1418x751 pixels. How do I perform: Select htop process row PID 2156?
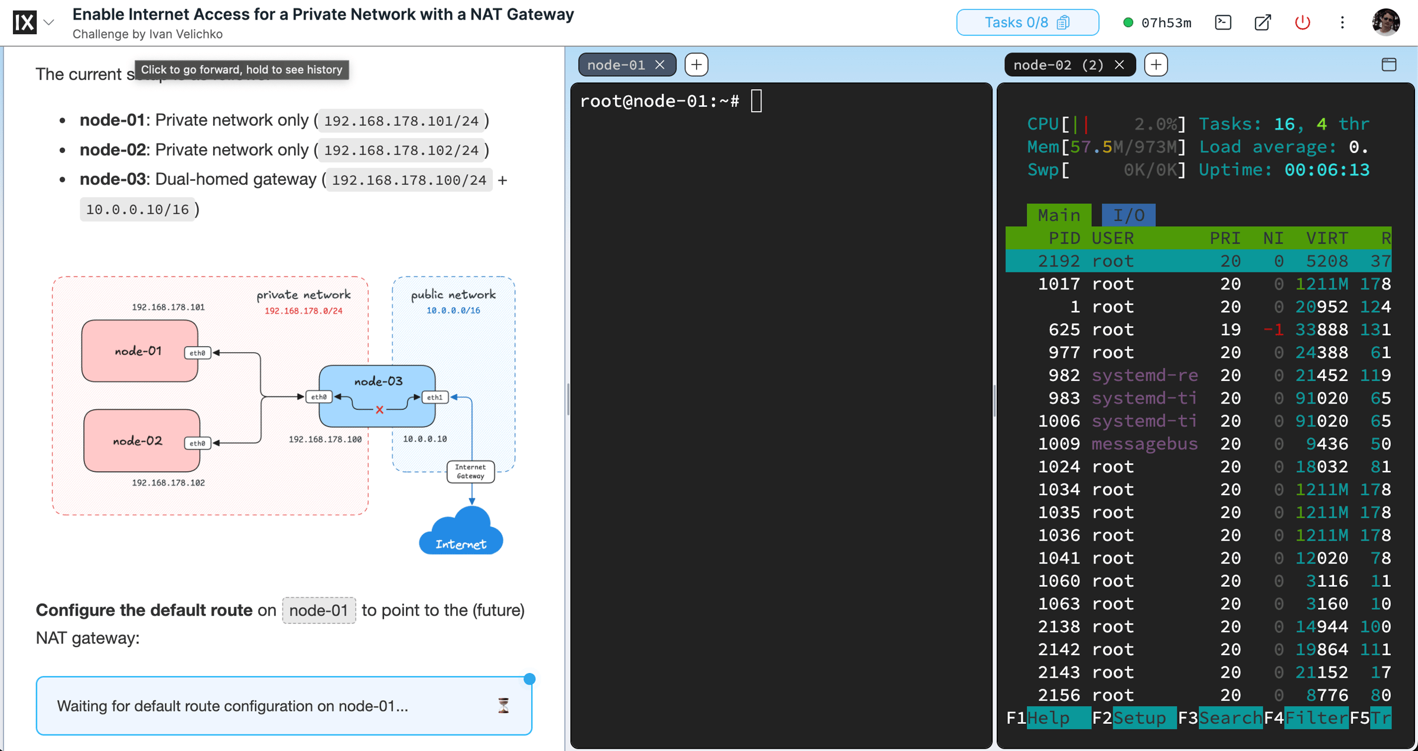[x=1198, y=695]
